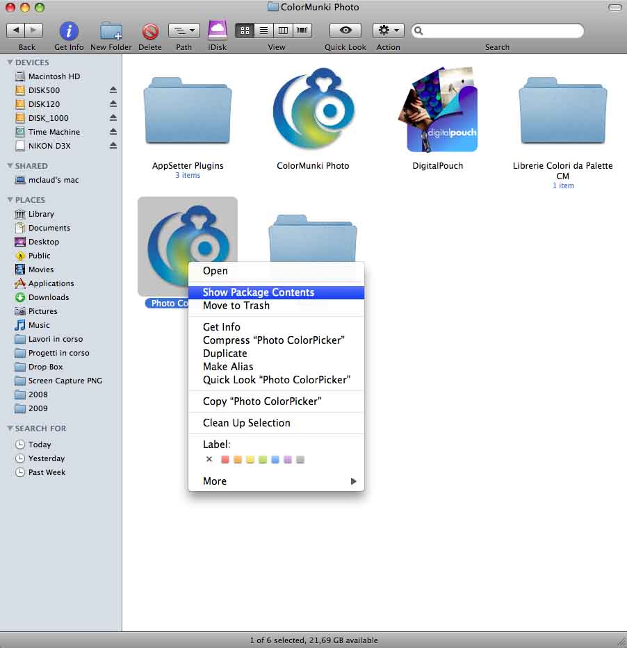Click the Back arrow button
This screenshot has width=627, height=648.
pyautogui.click(x=16, y=30)
